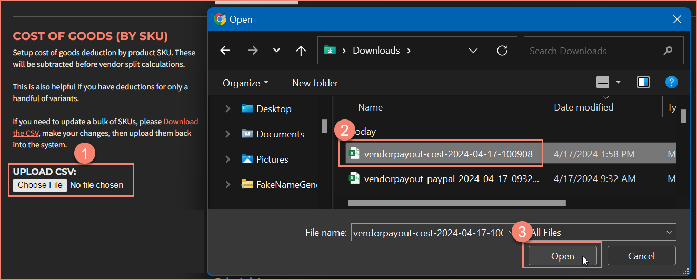Select FakeNameGene folder in navigation pane
697x280 pixels.
[x=279, y=184]
